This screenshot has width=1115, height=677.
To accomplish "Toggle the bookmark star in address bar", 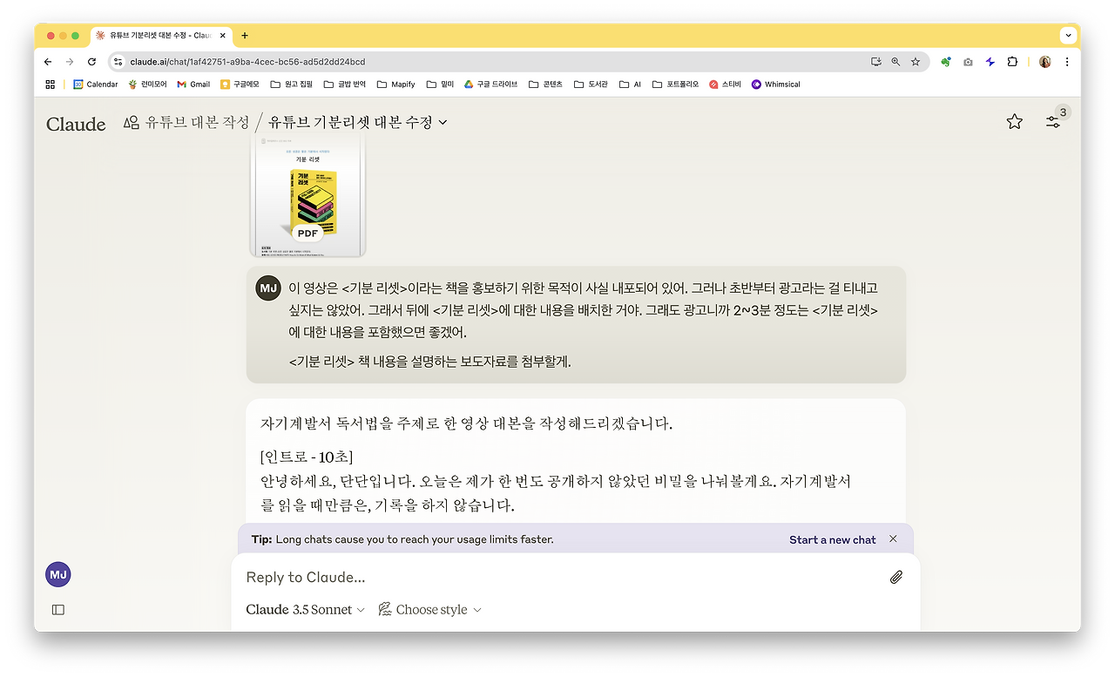I will [915, 62].
